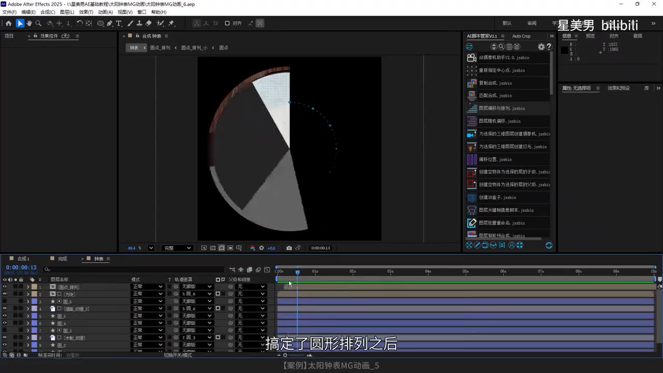The image size is (663, 373).
Task: Click 切换开关/模式 toggle button
Action: pos(178,355)
